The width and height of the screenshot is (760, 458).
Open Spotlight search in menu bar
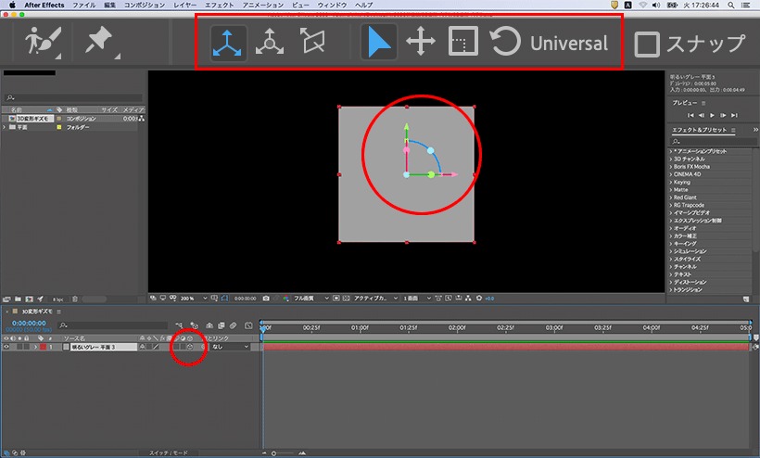click(730, 5)
